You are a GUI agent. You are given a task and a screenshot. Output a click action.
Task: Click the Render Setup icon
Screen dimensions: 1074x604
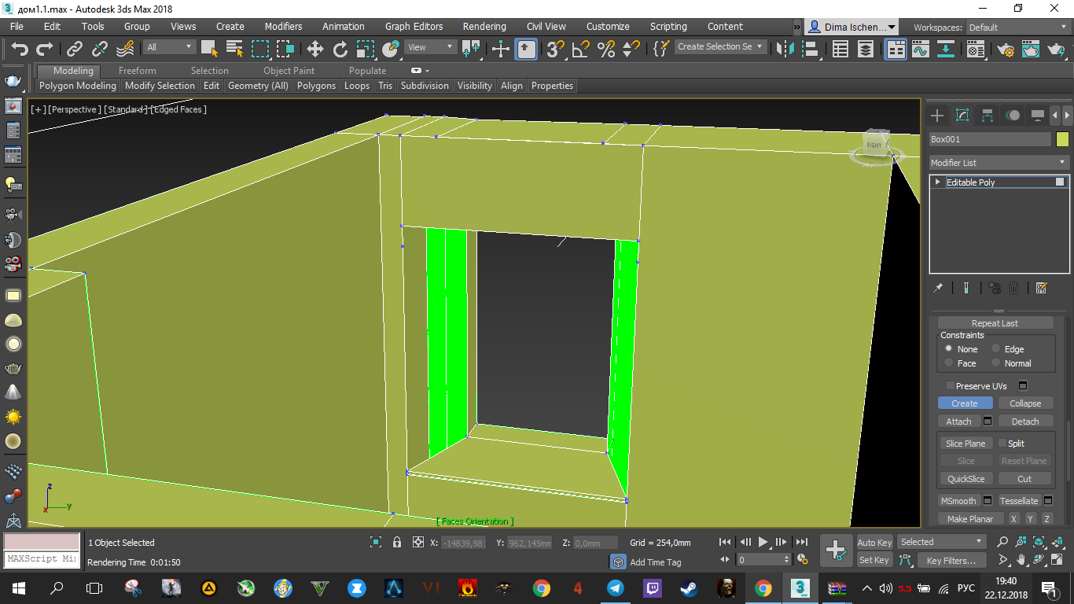pos(1006,49)
